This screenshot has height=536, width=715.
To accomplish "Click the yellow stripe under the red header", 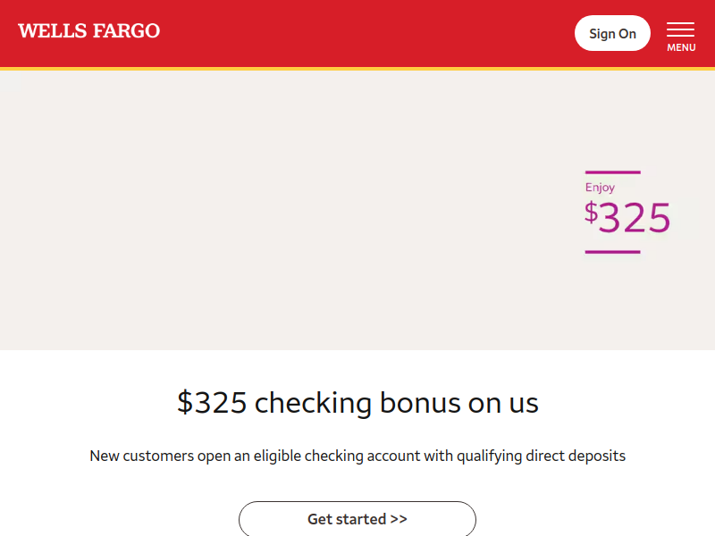I will tap(357, 68).
